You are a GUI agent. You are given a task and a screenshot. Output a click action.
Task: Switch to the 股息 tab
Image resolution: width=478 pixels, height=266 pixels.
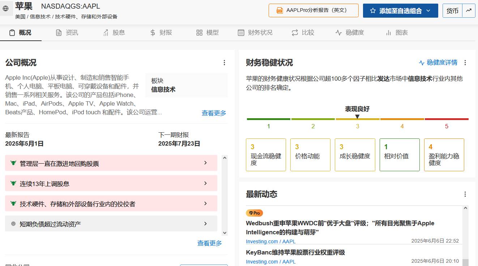pyautogui.click(x=114, y=33)
